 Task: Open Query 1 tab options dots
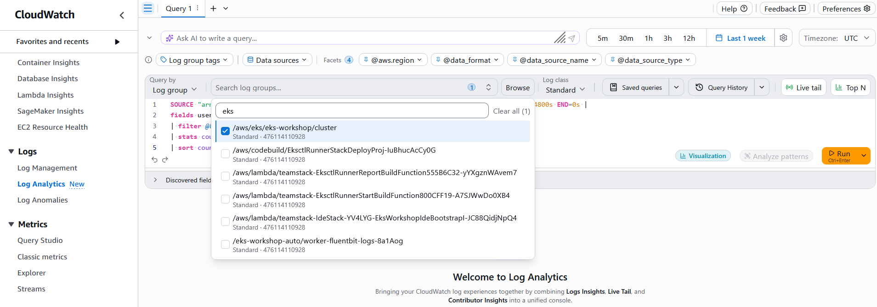(198, 8)
